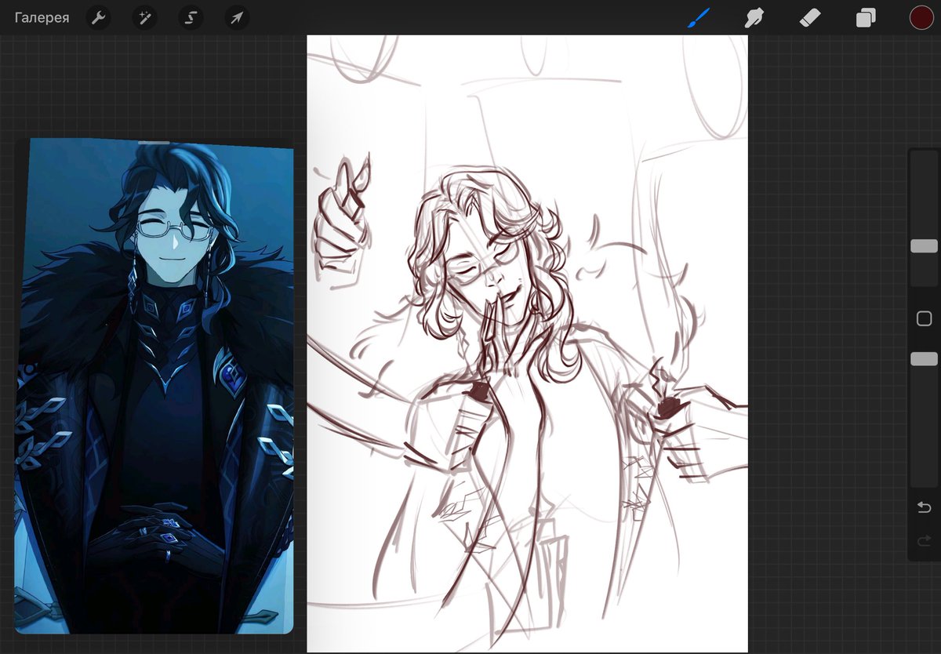941x654 pixels.
Task: Activate the Transform arrow tool
Action: (236, 17)
